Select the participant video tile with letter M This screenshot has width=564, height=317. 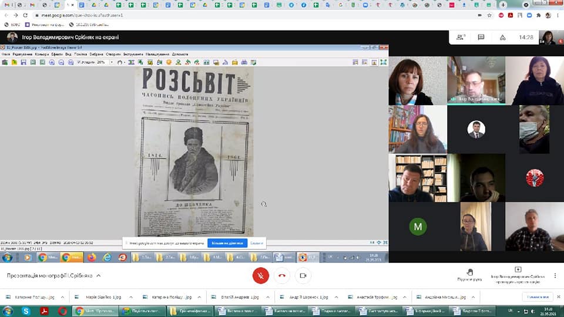[x=418, y=227]
